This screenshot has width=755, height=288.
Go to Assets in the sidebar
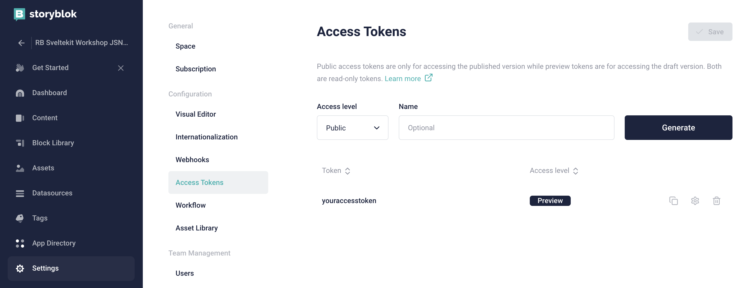coord(43,168)
